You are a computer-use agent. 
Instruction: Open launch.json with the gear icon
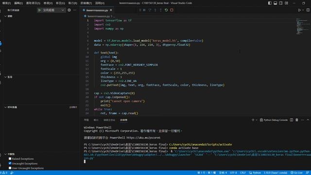click(69, 10)
